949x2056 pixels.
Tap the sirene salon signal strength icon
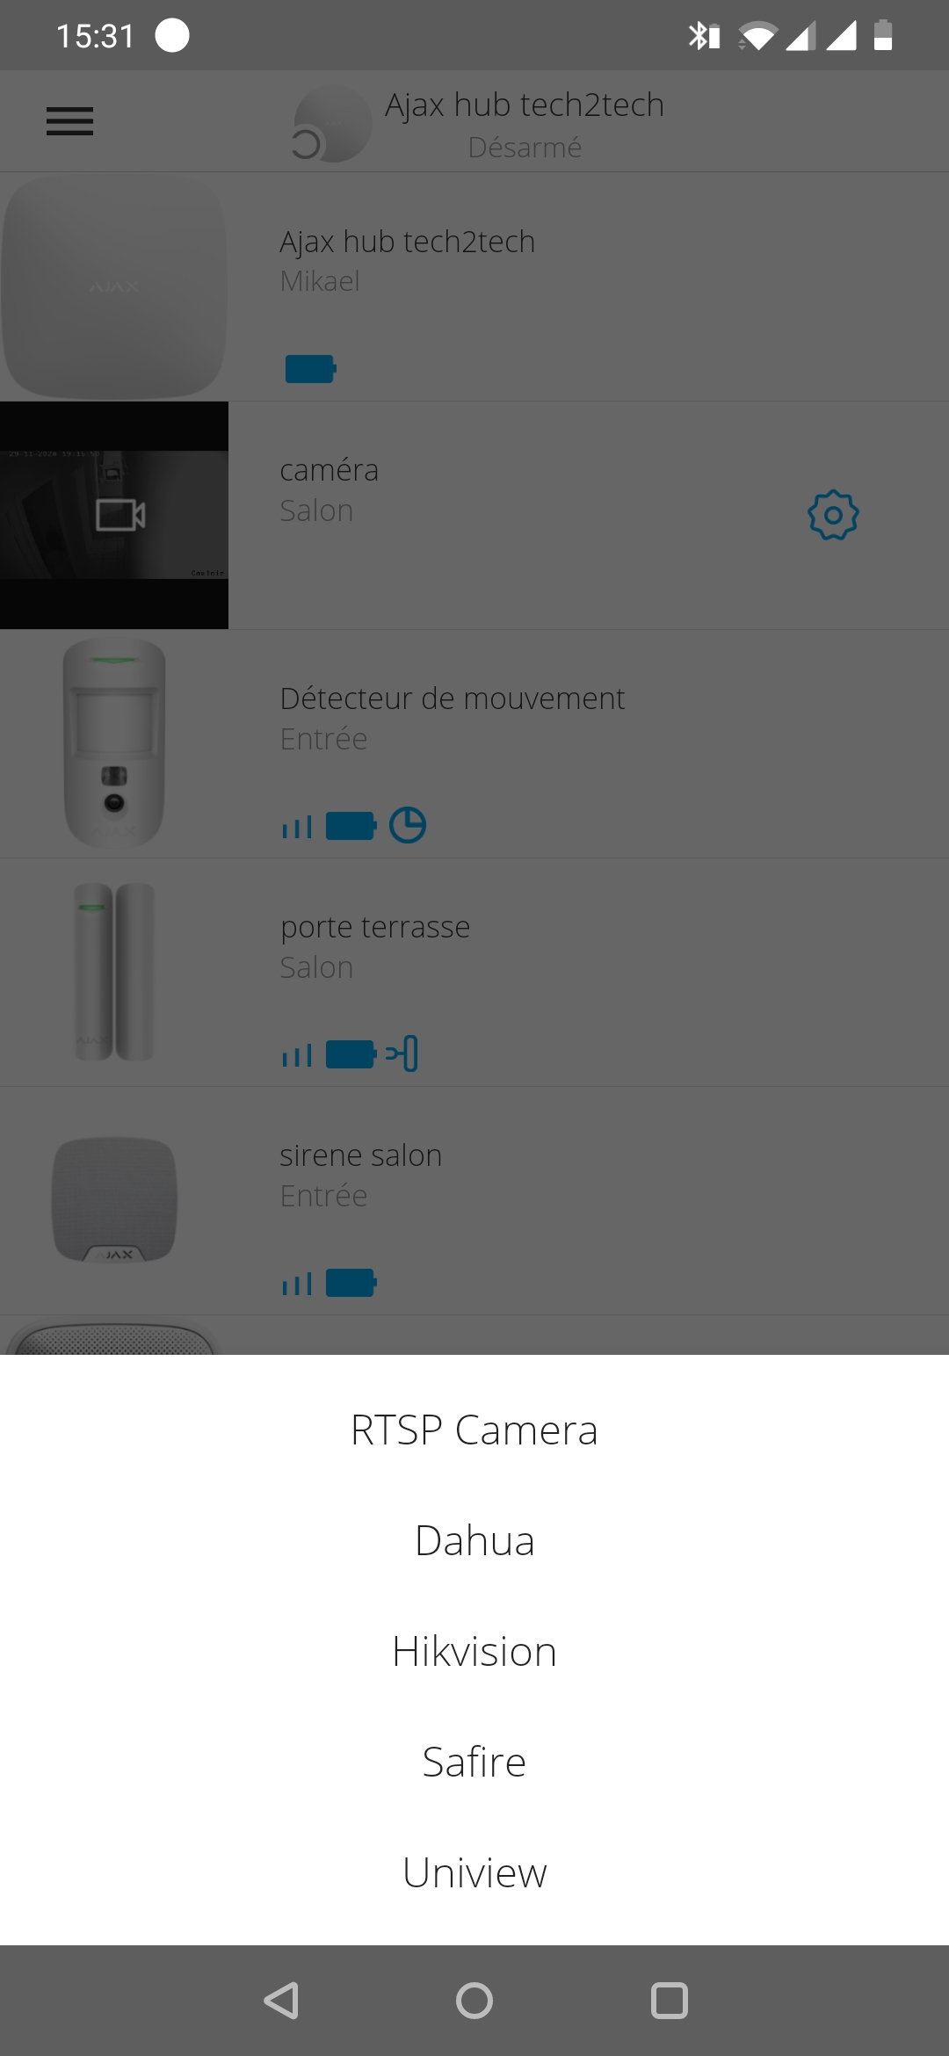click(297, 1284)
